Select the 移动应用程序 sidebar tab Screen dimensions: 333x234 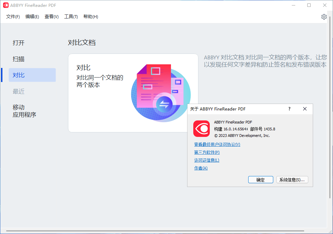pyautogui.click(x=24, y=111)
